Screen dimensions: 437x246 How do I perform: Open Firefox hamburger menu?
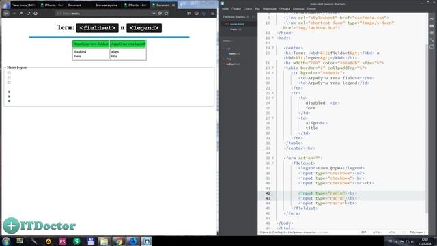(212, 13)
